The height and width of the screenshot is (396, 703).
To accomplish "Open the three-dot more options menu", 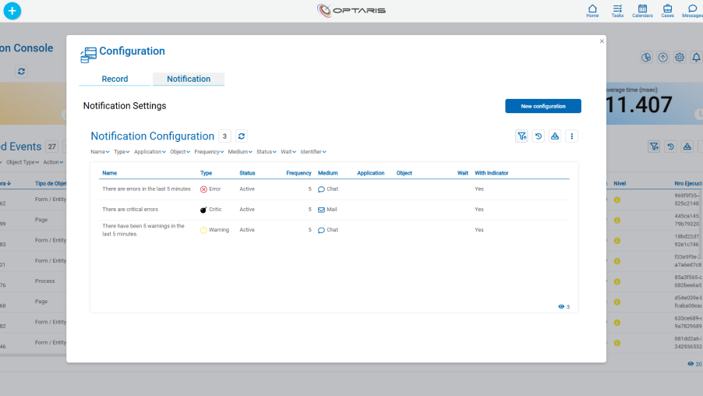I will (x=571, y=136).
